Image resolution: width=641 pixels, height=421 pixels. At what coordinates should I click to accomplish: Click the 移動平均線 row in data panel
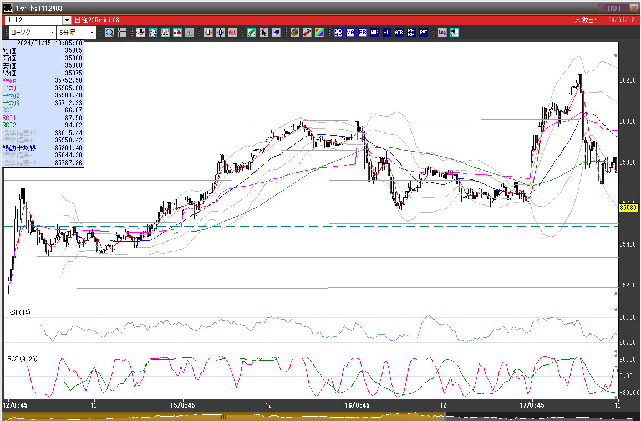click(x=43, y=147)
